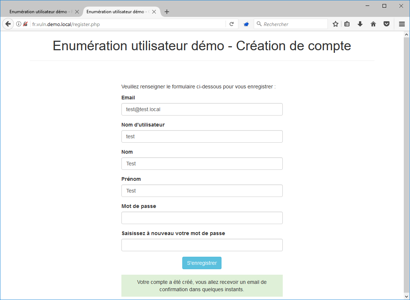Open the bookmarks list icon
Image resolution: width=410 pixels, height=300 pixels.
point(347,23)
